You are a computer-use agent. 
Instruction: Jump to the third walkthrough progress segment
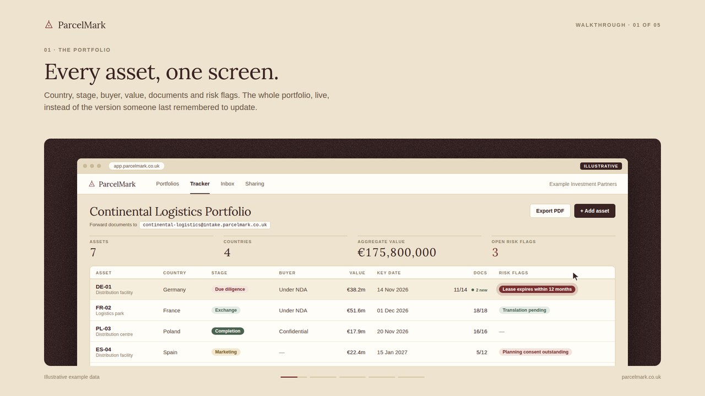352,377
